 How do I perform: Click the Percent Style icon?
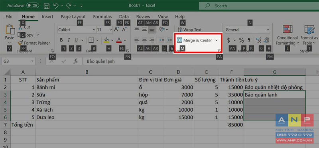[241, 40]
